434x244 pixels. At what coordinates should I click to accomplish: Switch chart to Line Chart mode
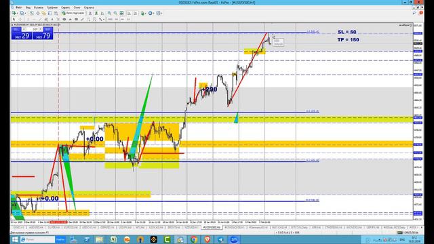[x=102, y=13]
